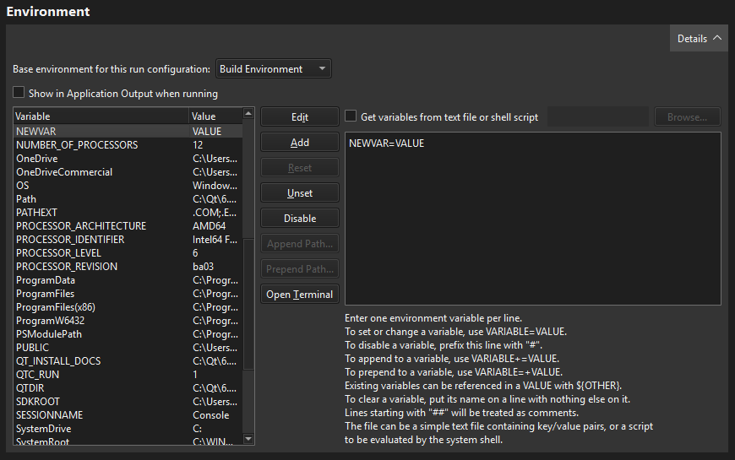Select the SDKROOT variable row
The image size is (735, 460).
(128, 402)
